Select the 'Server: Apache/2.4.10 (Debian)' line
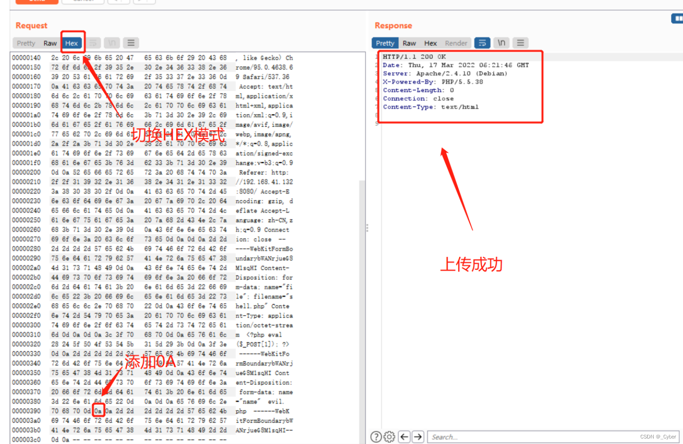Image resolution: width=683 pixels, height=444 pixels. point(445,73)
